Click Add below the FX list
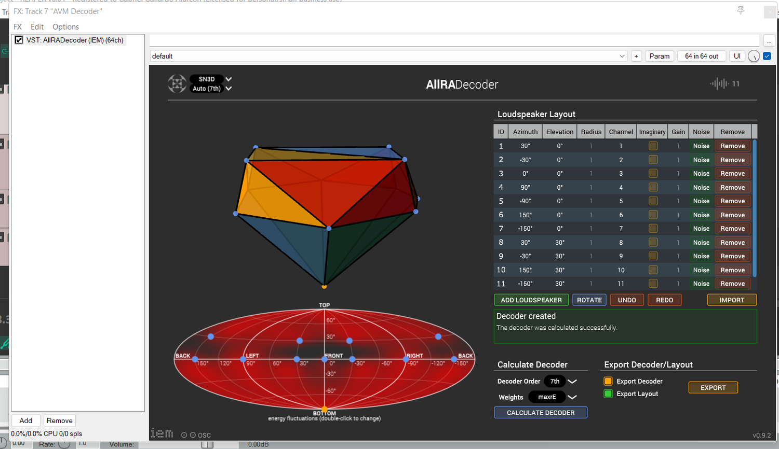The height and width of the screenshot is (449, 779). pyautogui.click(x=26, y=420)
